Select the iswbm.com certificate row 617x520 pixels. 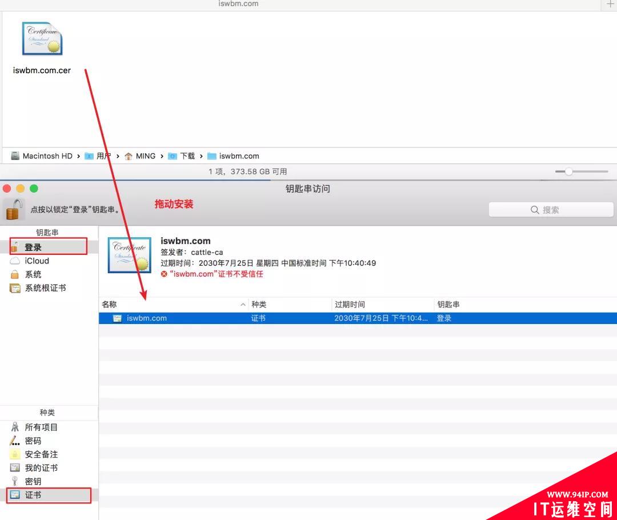pyautogui.click(x=358, y=318)
